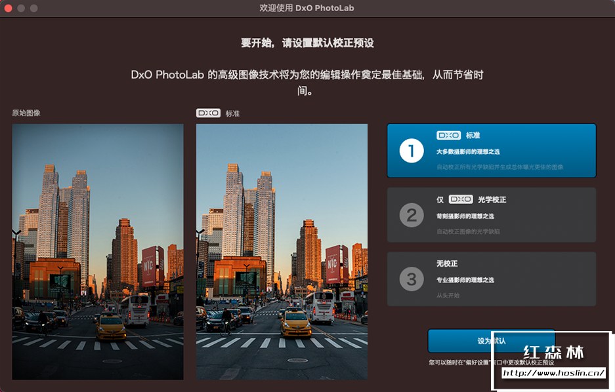Click the 从头开始 description text
Screen dimensions: 615x392
[448, 295]
